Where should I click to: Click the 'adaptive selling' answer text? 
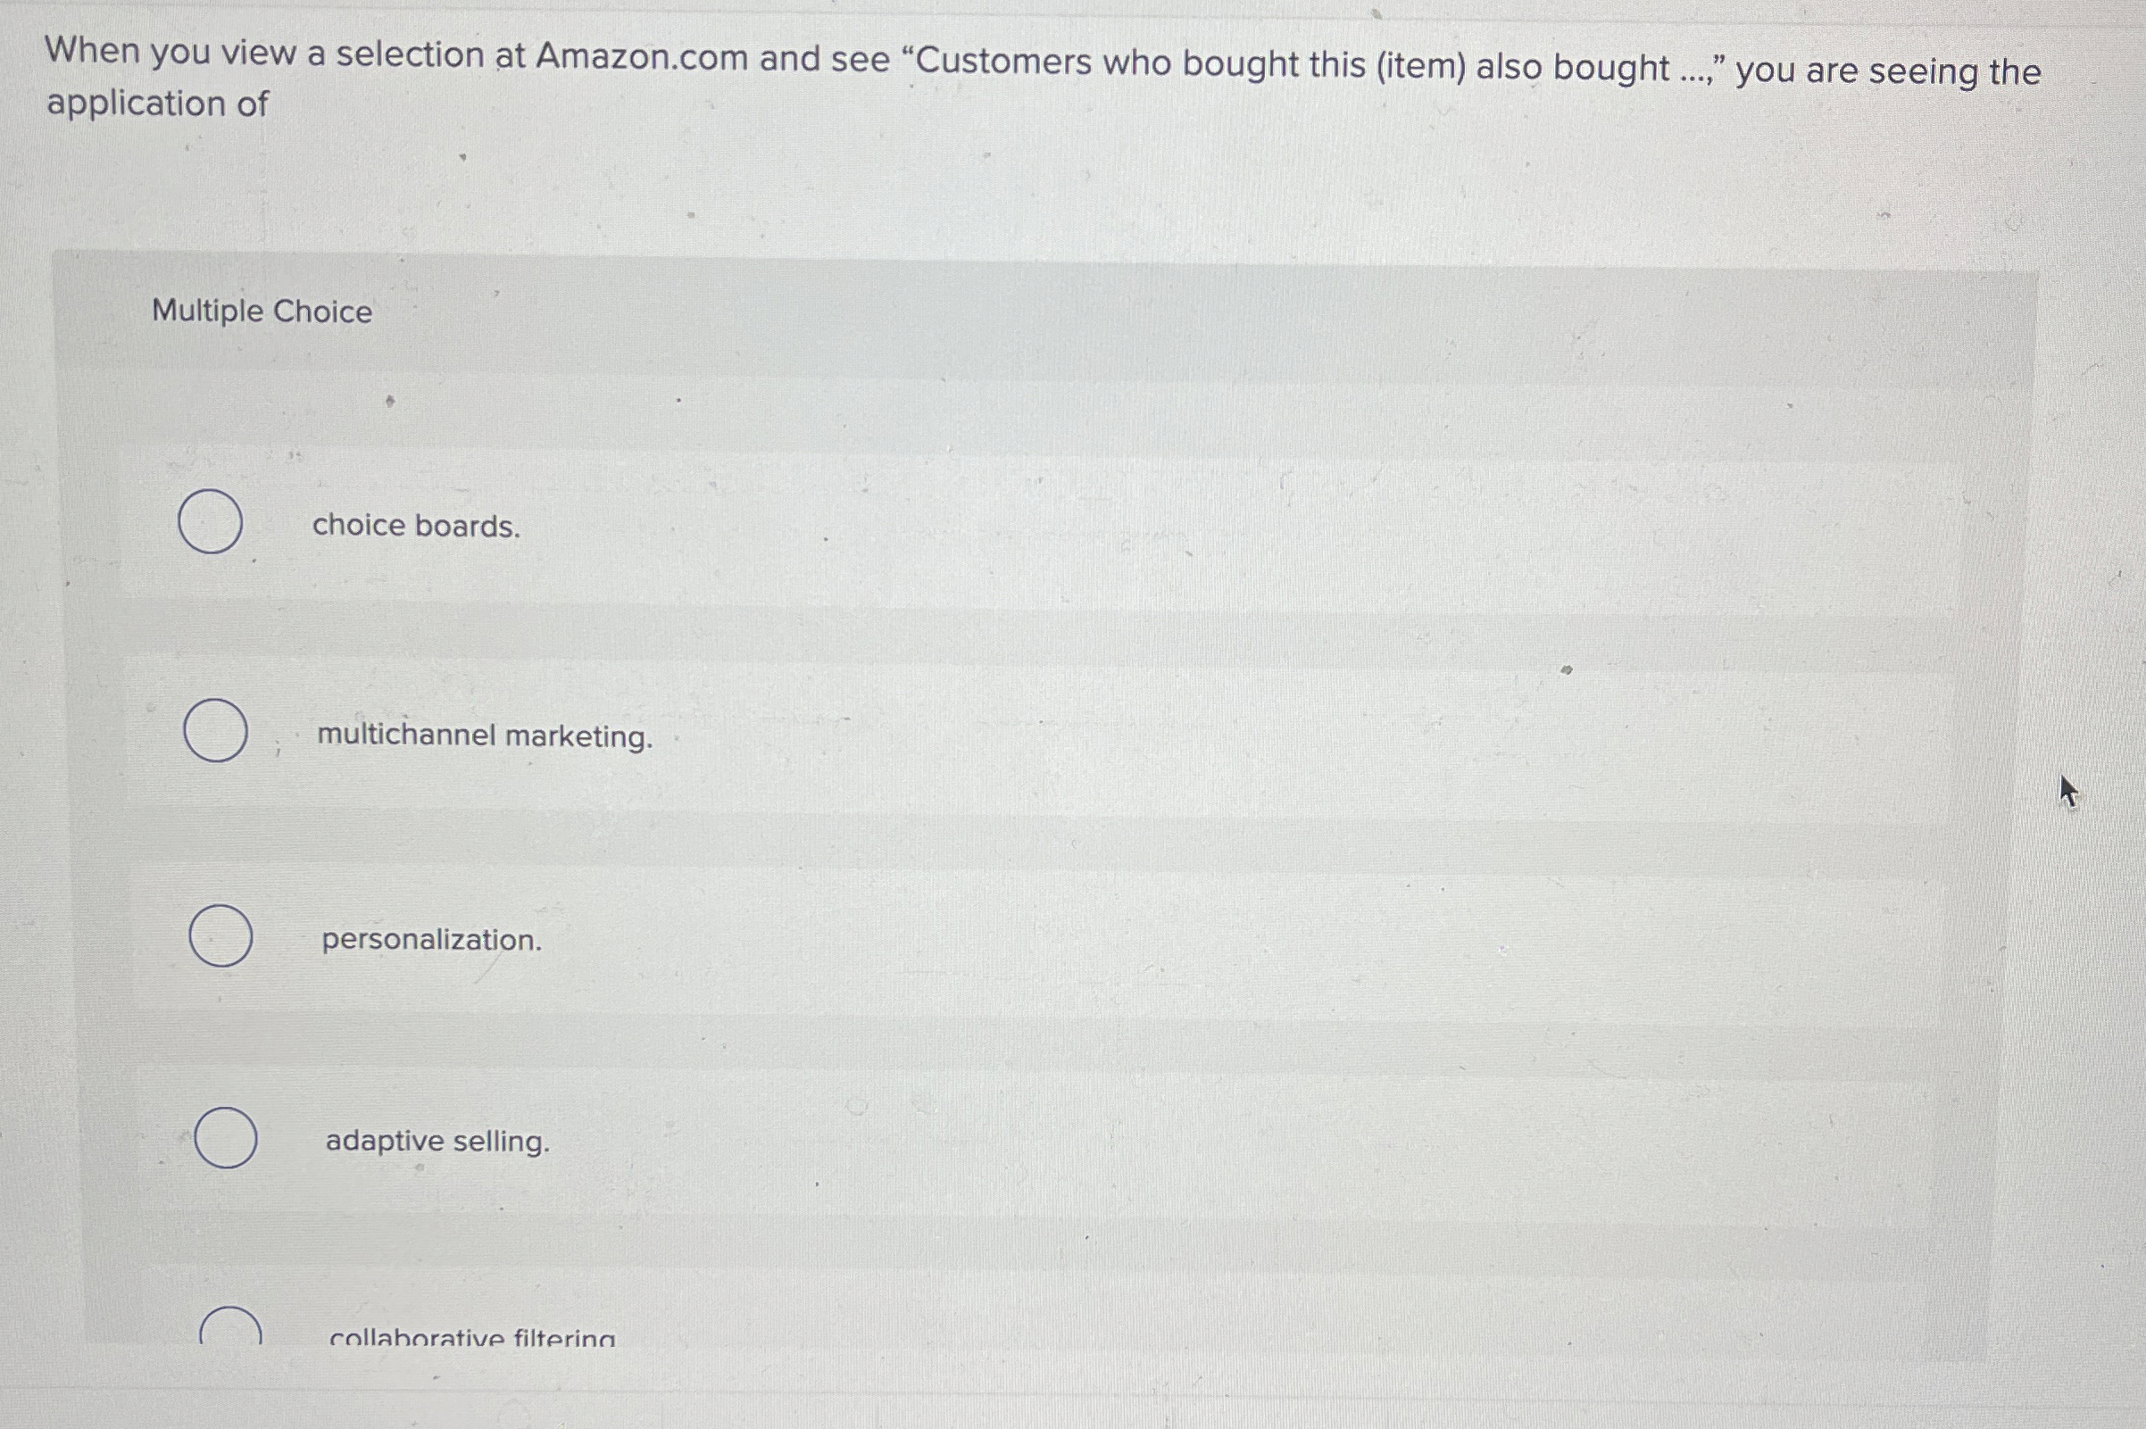tap(437, 1141)
